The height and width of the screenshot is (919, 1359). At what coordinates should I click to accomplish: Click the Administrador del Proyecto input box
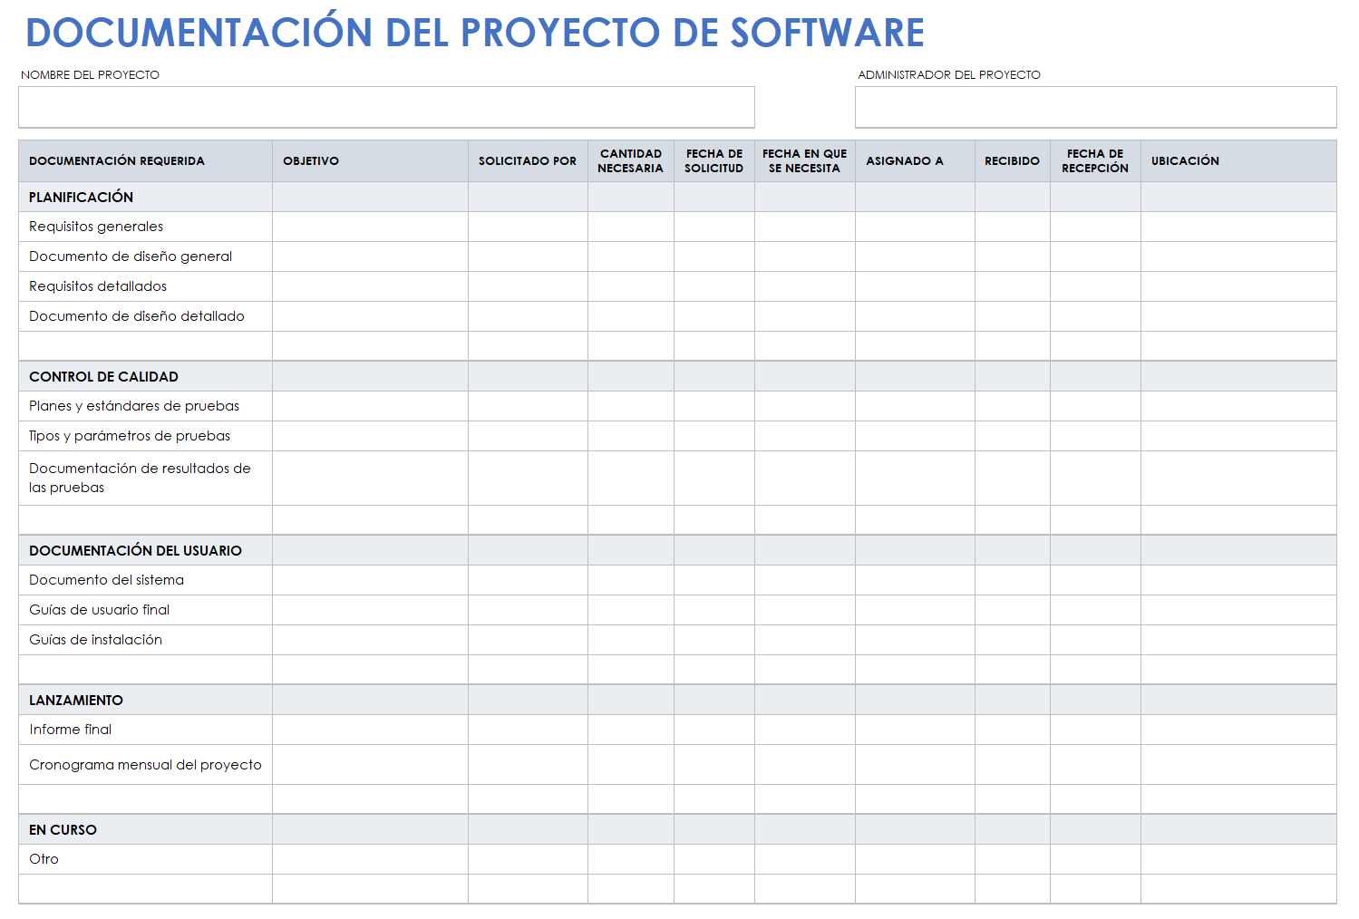[1095, 107]
